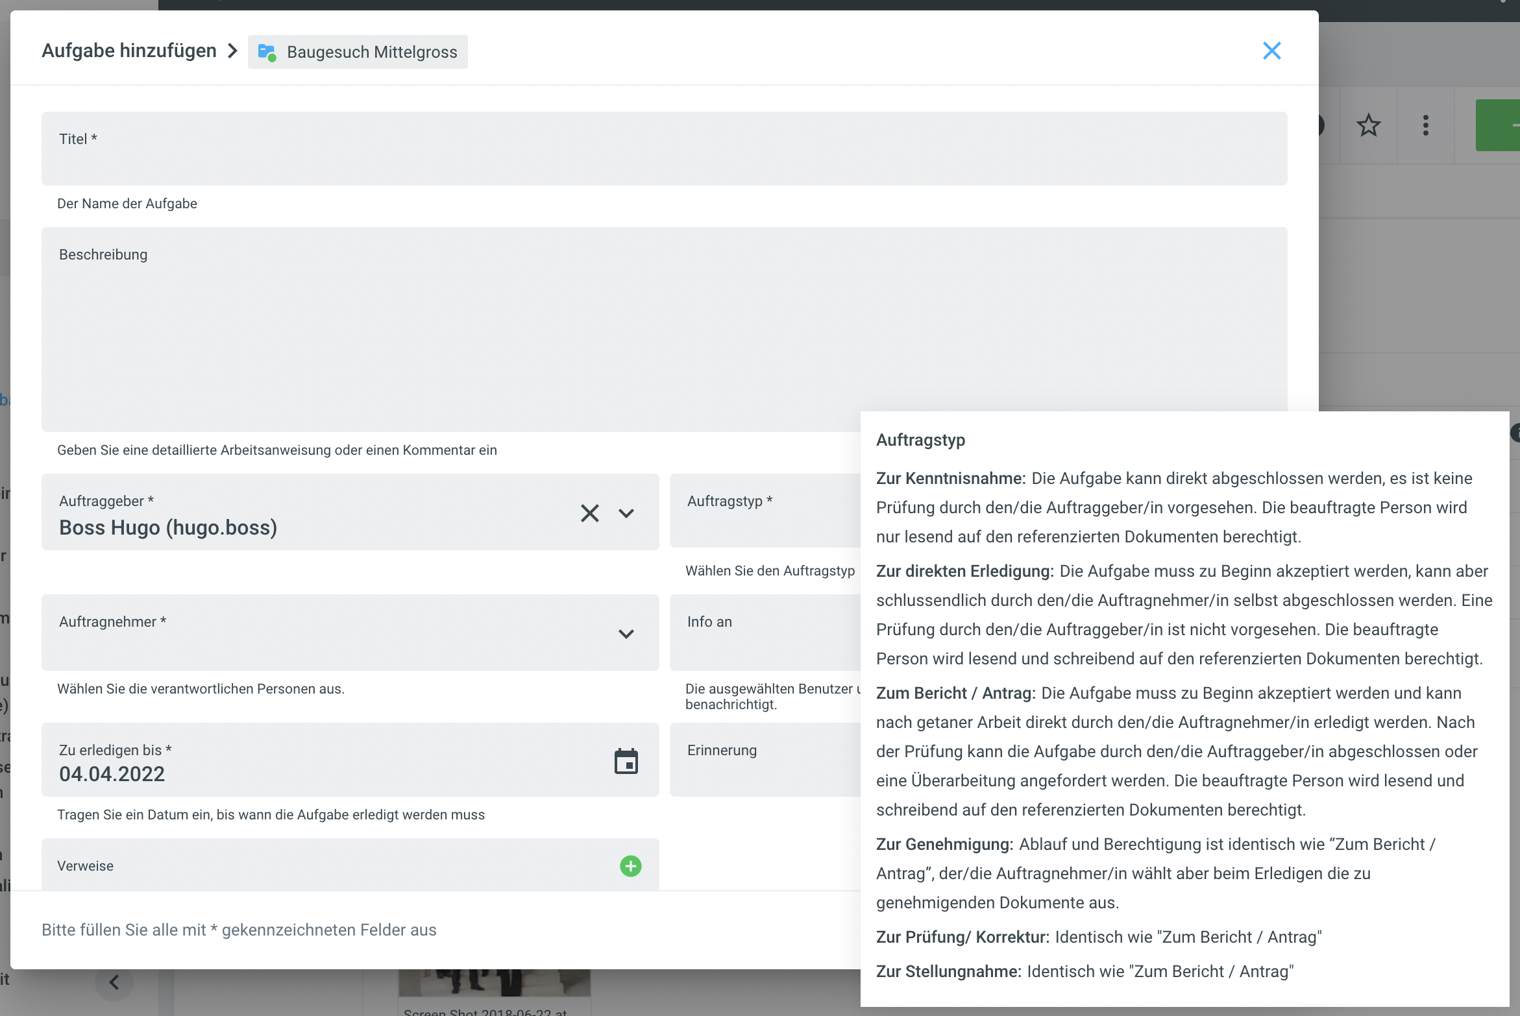Mark as favorite with the star icon
Viewport: 1520px width, 1016px height.
point(1368,125)
